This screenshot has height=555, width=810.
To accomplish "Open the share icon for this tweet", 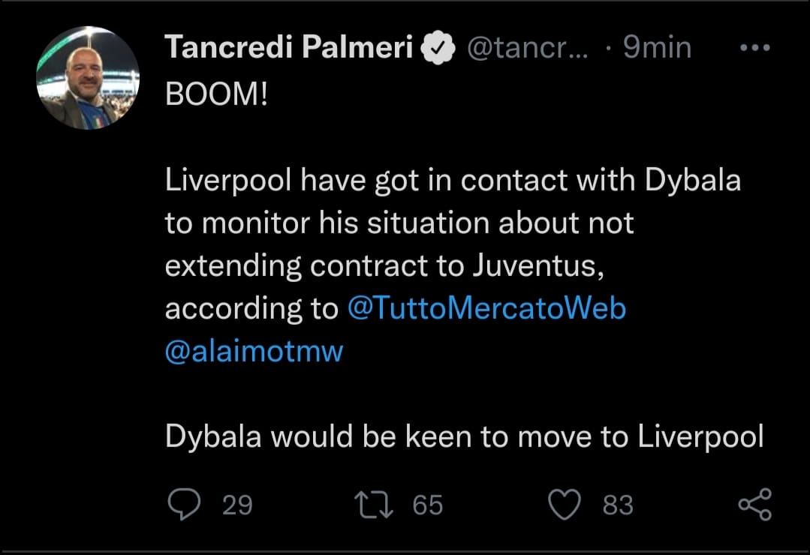I will pyautogui.click(x=754, y=504).
